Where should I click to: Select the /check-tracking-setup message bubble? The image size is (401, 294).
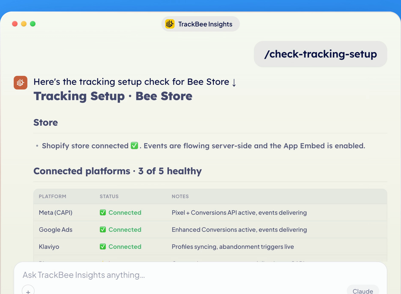click(x=321, y=54)
